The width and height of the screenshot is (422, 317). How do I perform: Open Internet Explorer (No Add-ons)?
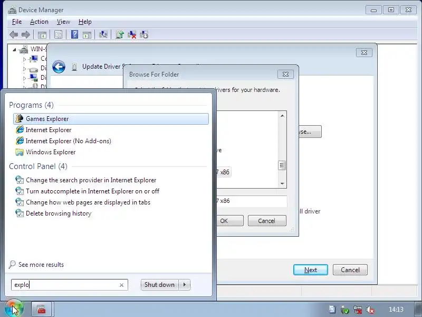(111, 141)
